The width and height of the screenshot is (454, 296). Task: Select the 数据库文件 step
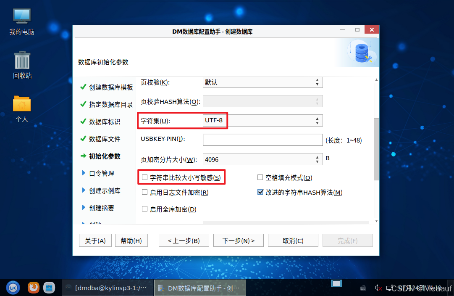tap(105, 139)
